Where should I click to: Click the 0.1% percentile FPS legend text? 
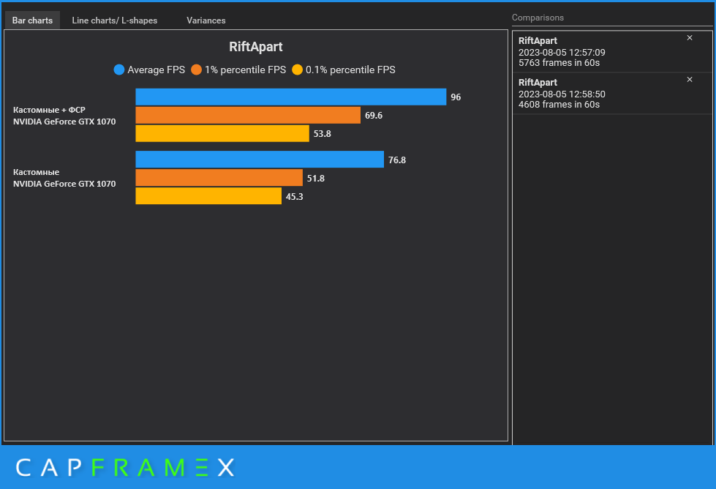tap(350, 70)
